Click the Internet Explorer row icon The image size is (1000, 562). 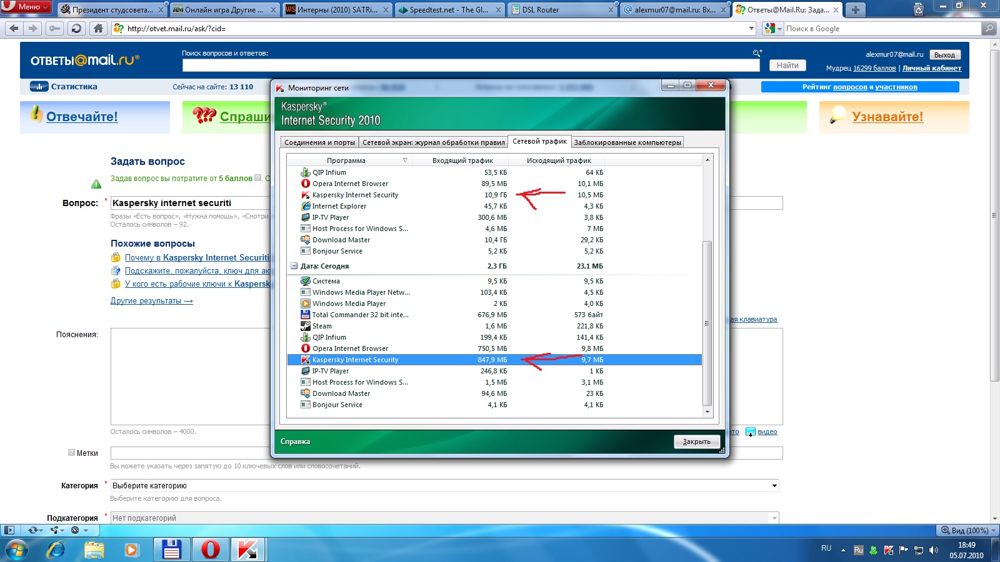pyautogui.click(x=306, y=206)
